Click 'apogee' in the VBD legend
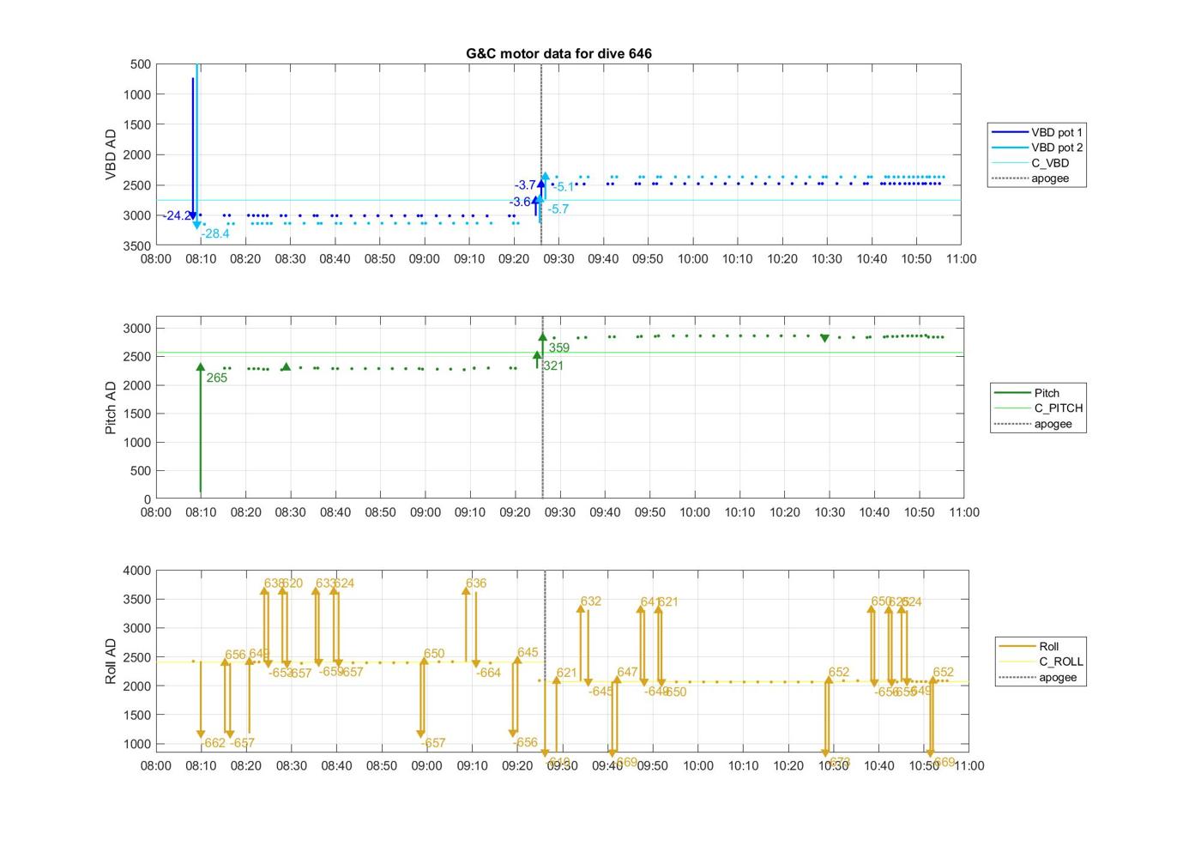1201x846 pixels. click(1030, 178)
